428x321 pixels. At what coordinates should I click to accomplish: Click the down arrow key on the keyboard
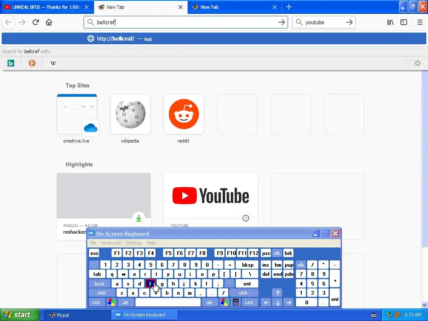pos(278,303)
